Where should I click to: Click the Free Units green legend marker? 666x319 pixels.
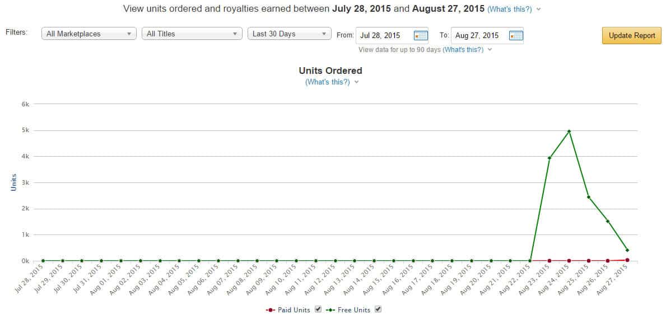click(330, 310)
